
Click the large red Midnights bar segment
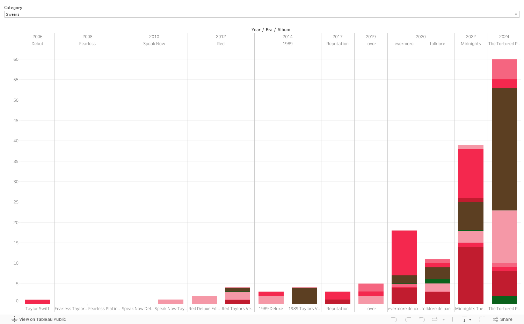[x=471, y=173]
